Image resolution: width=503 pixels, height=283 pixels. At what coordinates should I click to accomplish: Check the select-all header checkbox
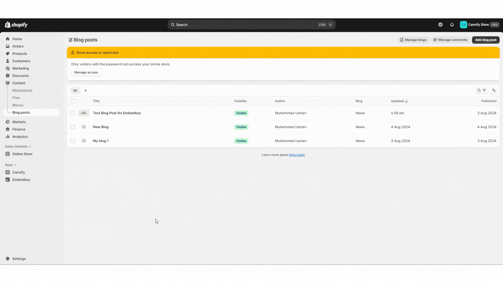tap(73, 101)
